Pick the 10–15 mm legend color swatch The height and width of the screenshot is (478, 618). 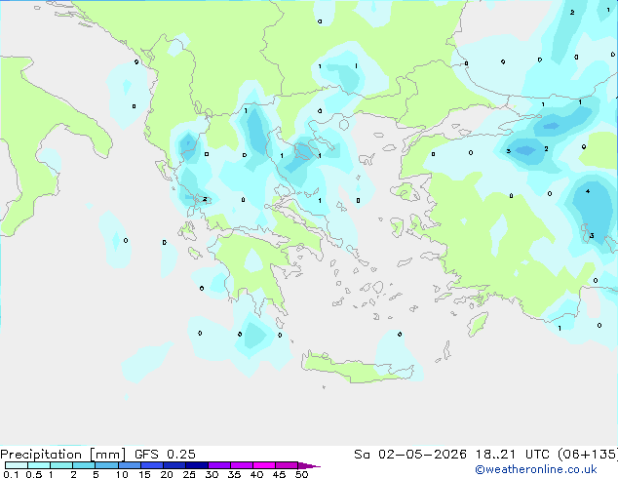point(129,465)
